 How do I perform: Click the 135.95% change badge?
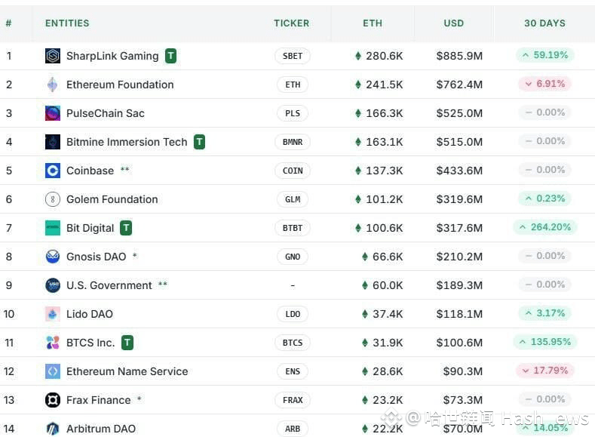(545, 342)
